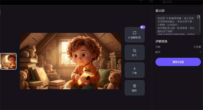Click the 詳情資訊 section heading
Viewport: 203px width, 110px height.
point(161,41)
